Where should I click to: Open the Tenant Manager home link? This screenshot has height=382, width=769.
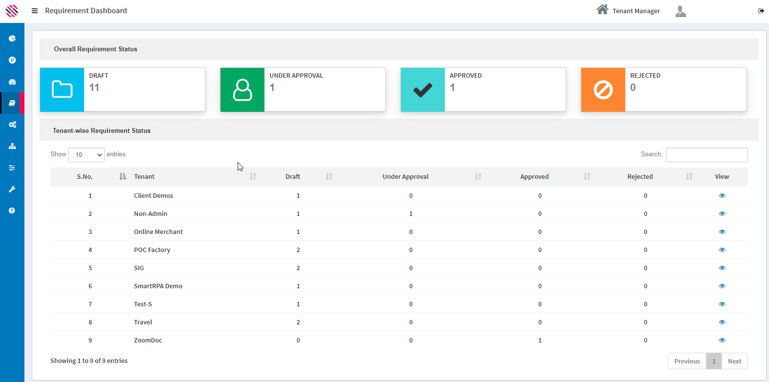628,10
